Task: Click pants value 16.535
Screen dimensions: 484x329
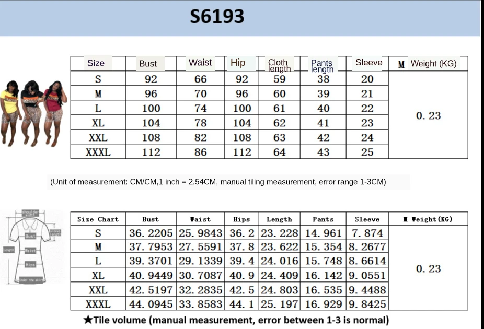Action: click(323, 290)
